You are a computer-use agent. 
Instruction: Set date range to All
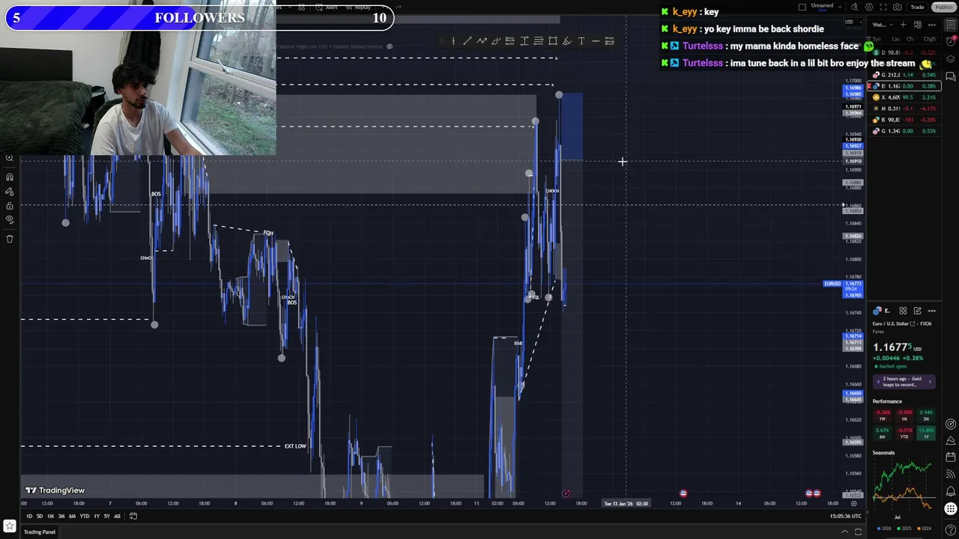[x=117, y=517]
